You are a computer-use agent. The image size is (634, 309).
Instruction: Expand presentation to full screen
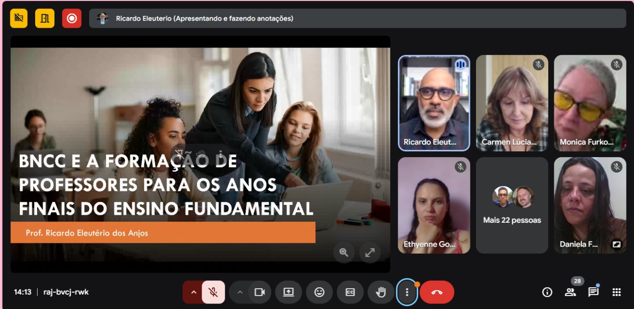click(x=370, y=252)
